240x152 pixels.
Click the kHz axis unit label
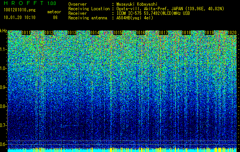pyautogui.click(x=3, y=31)
